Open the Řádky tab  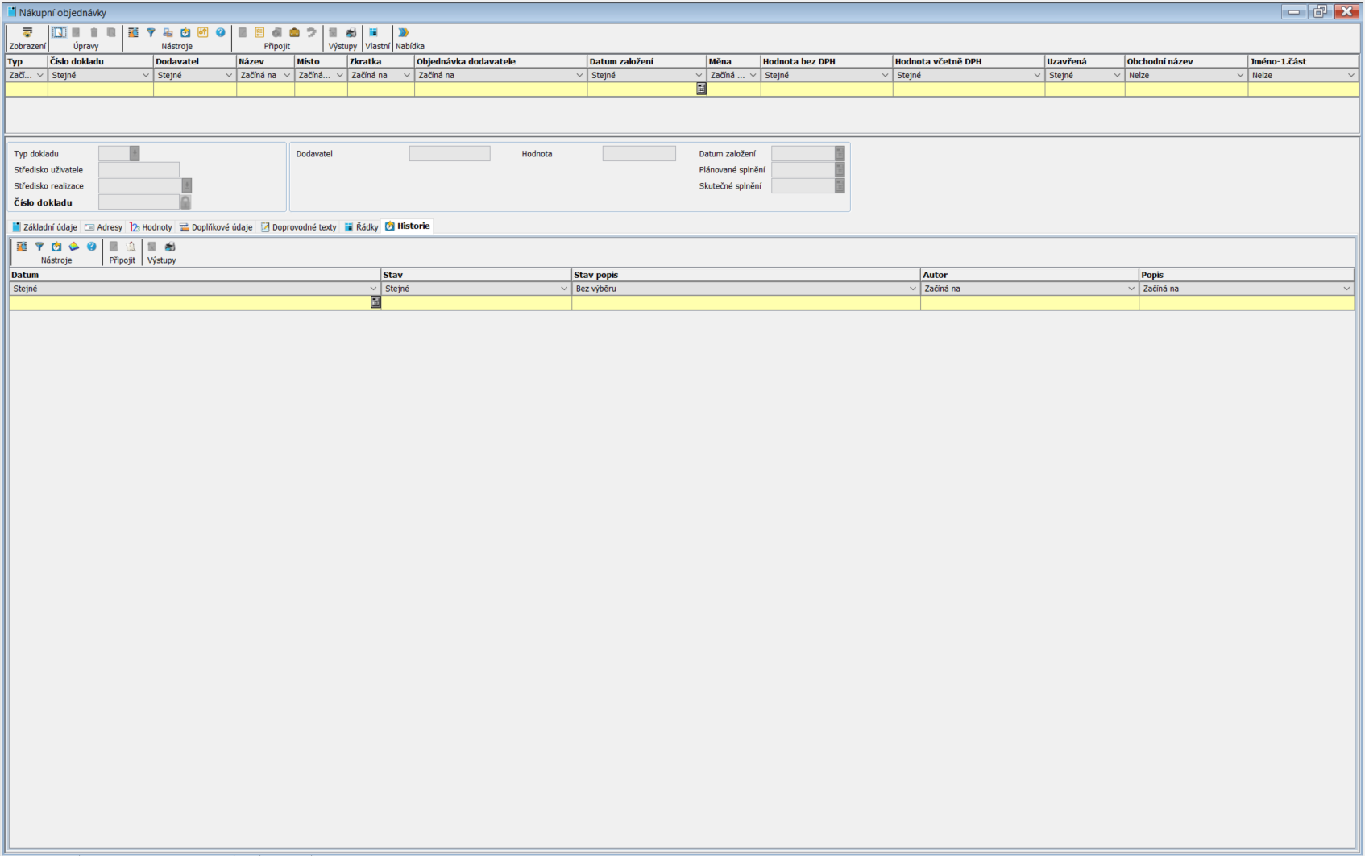pos(362,227)
